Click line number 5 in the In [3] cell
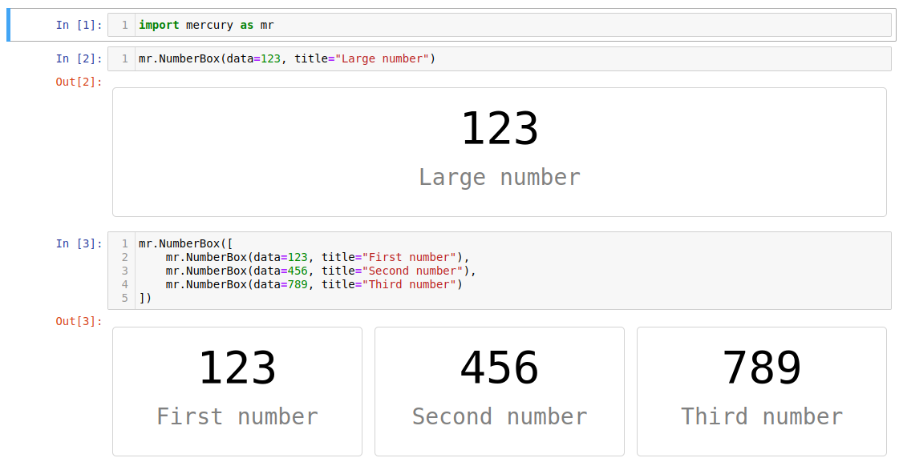This screenshot has width=903, height=470. coord(123,297)
